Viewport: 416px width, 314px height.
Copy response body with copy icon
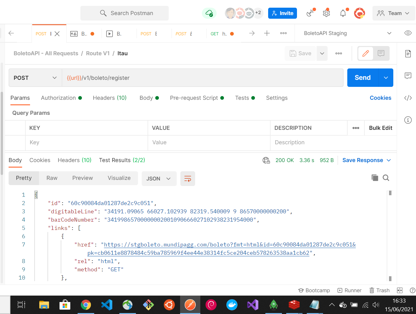coord(375,178)
